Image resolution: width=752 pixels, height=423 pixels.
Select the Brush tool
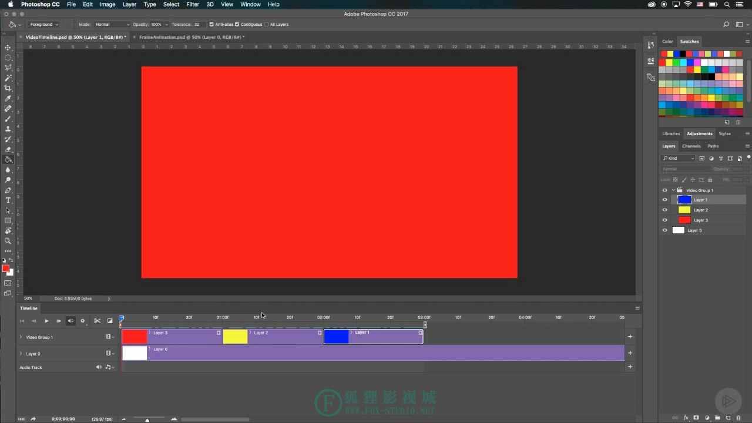click(8, 119)
